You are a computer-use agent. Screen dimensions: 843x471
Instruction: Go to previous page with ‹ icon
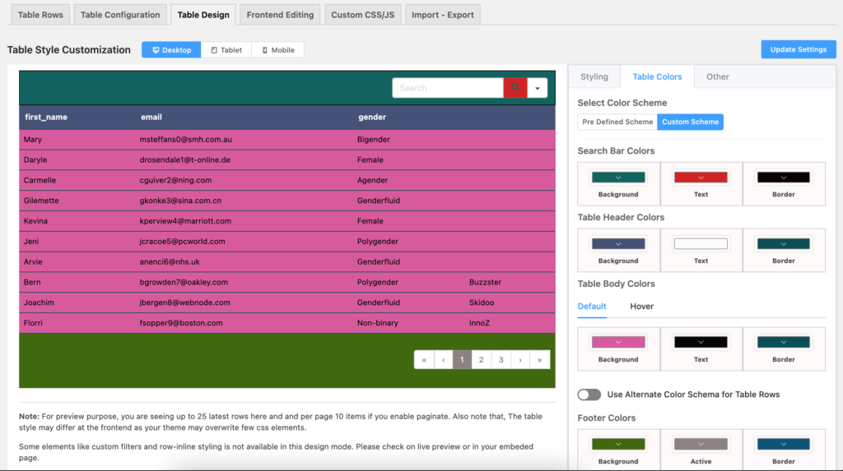point(443,360)
